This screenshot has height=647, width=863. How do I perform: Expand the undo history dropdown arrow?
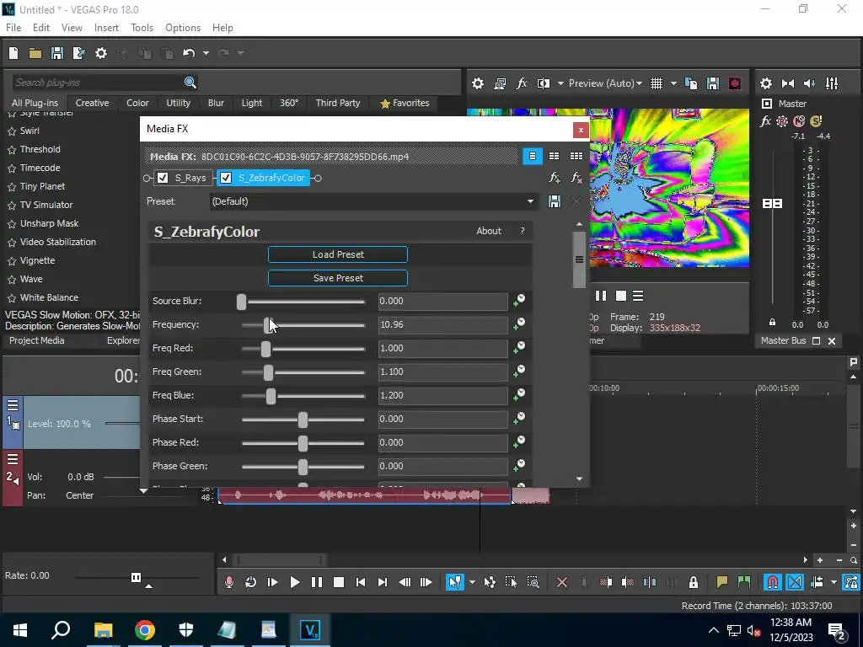pos(206,53)
